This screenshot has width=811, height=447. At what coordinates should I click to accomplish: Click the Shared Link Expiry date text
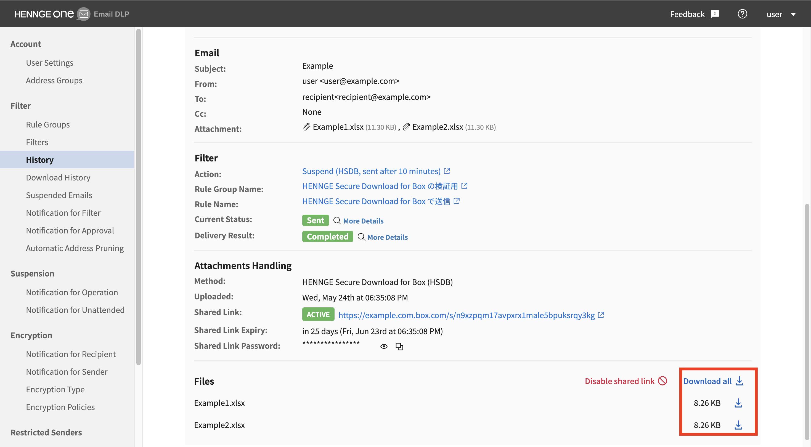click(372, 331)
